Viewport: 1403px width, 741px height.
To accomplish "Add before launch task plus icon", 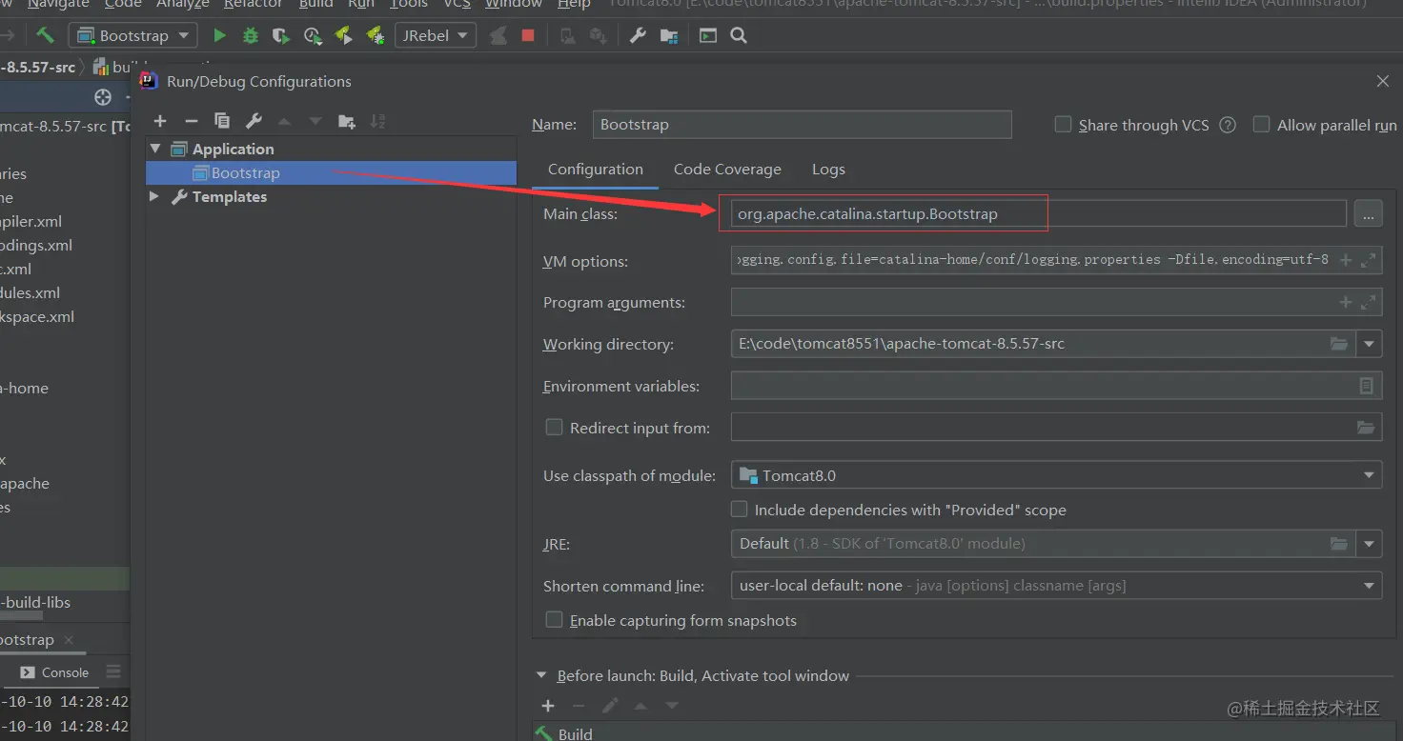I will click(548, 706).
